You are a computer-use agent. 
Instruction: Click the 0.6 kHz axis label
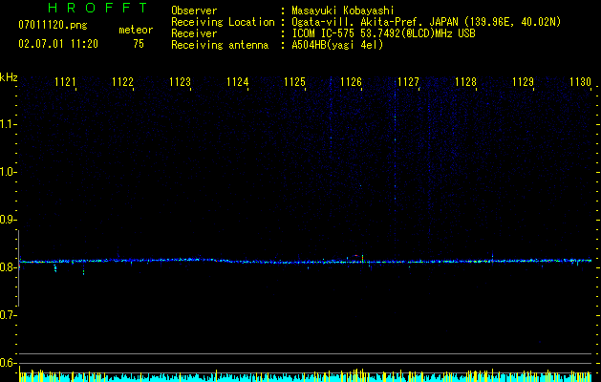point(8,363)
